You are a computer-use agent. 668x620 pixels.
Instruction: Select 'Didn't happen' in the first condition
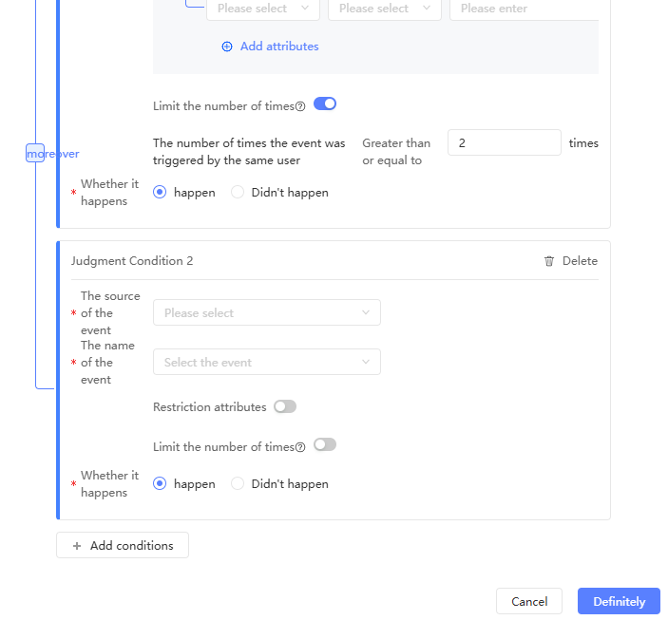239,192
